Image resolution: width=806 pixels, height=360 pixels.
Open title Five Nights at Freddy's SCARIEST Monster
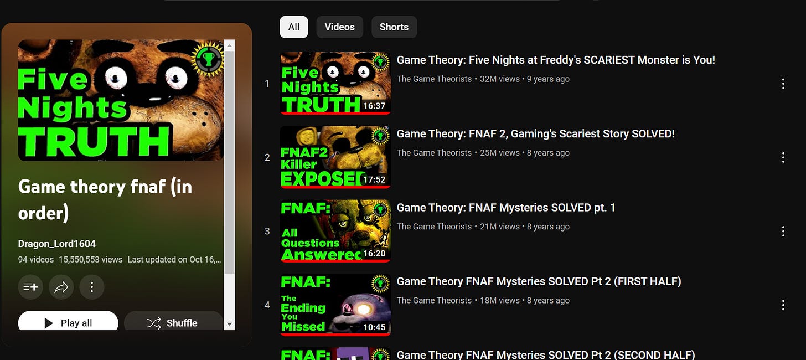pyautogui.click(x=556, y=60)
